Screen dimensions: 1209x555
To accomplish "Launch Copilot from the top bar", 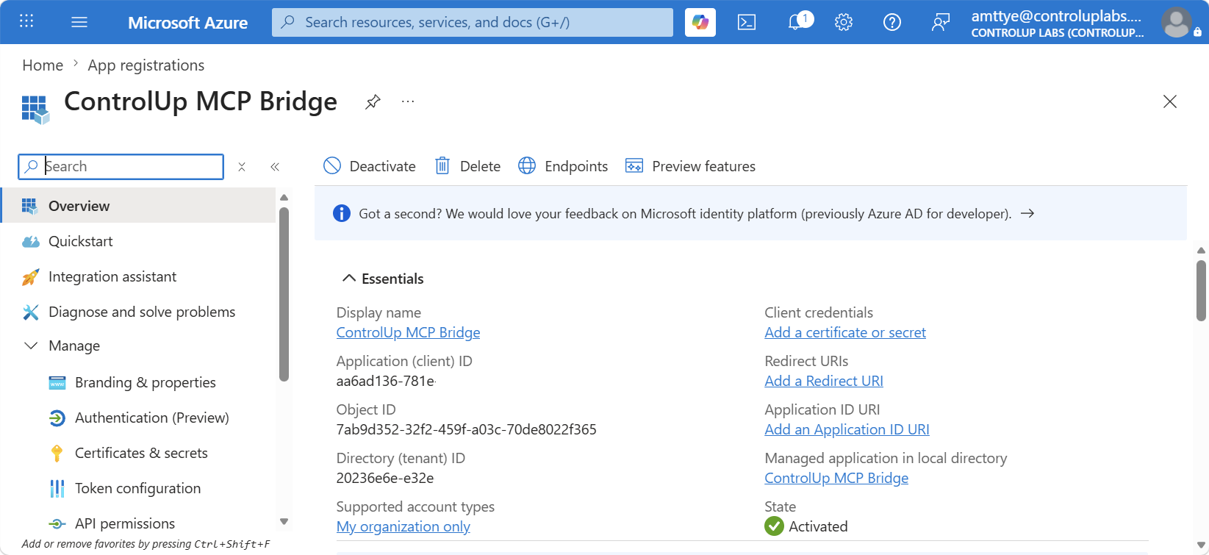I will coord(700,22).
